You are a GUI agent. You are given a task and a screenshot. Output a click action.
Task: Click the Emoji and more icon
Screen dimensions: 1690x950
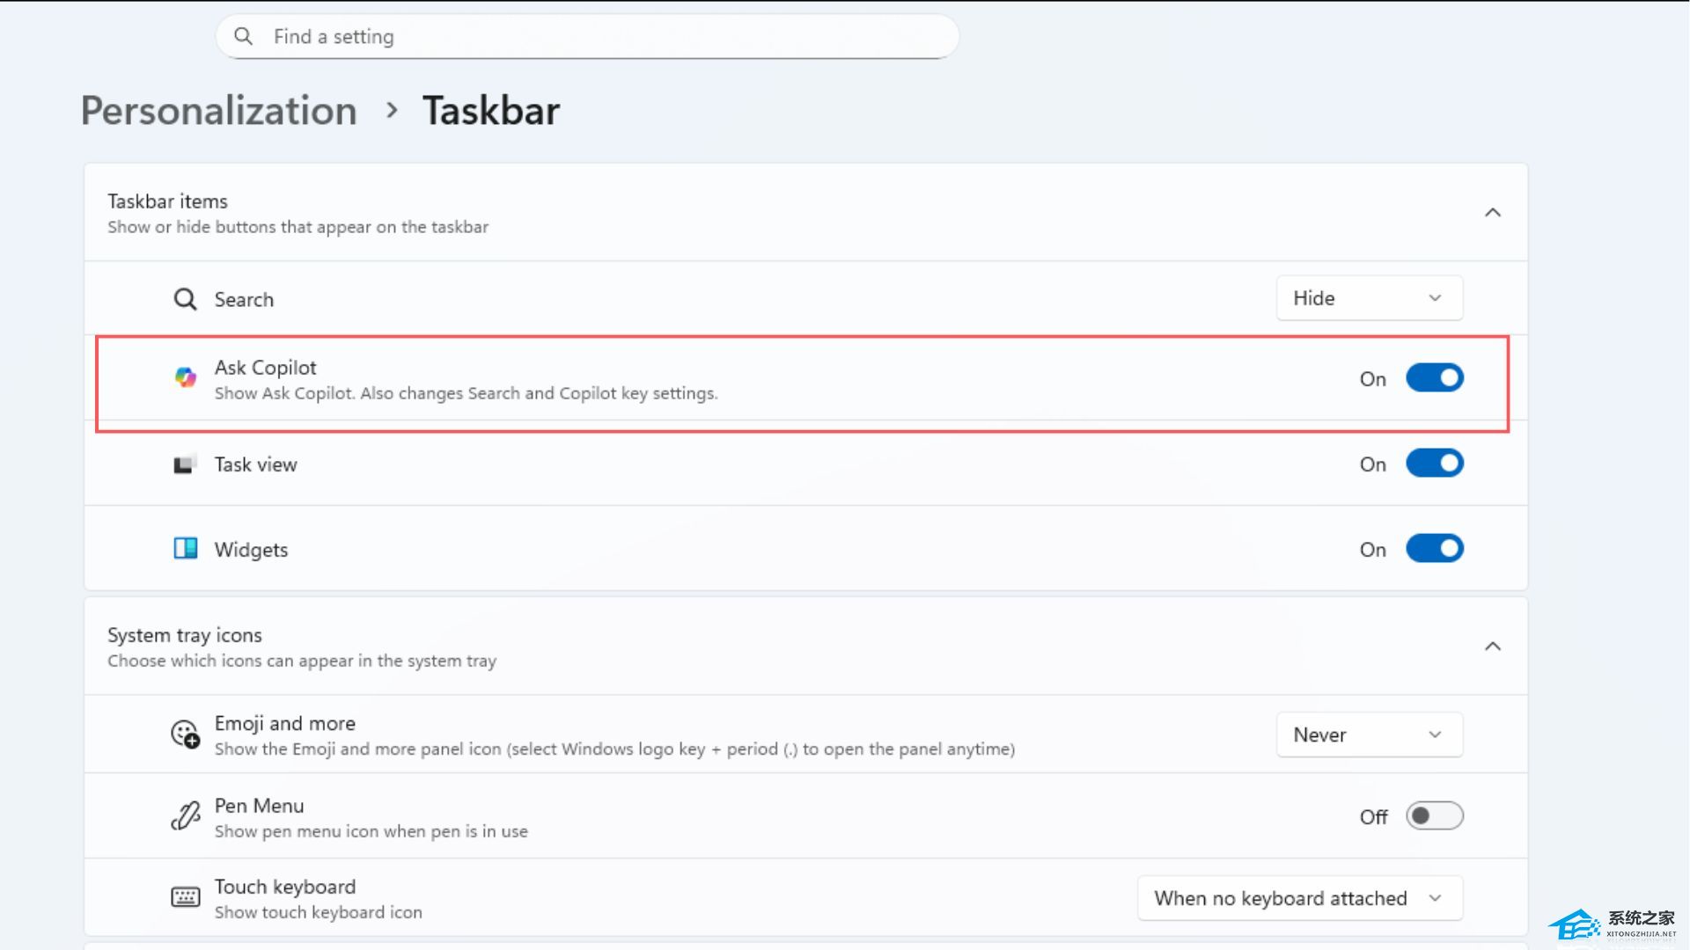(185, 734)
